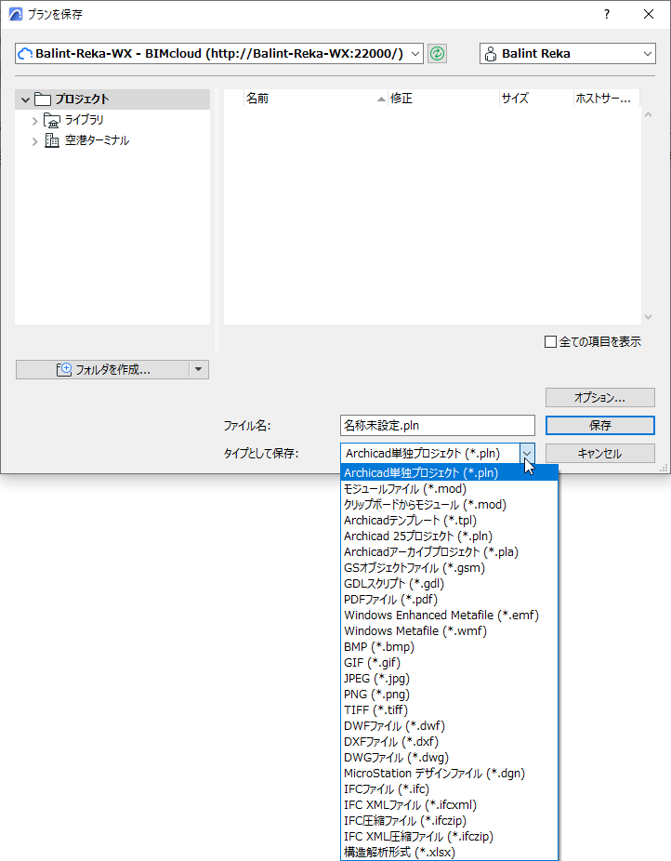Select IFC XMLファイル (*.ifcxml) option
The height and width of the screenshot is (861, 671).
click(x=449, y=805)
